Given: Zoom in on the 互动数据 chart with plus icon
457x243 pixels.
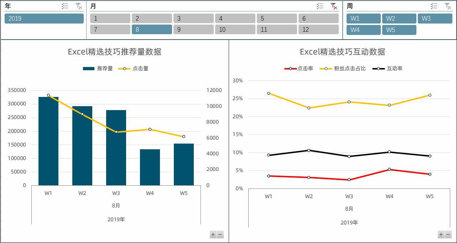Looking at the screenshot, I should [440, 234].
